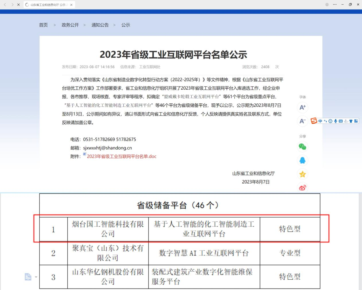Screen dimensions: 362x290
Task: Increase font size with the A+ button
Action: (302, 107)
